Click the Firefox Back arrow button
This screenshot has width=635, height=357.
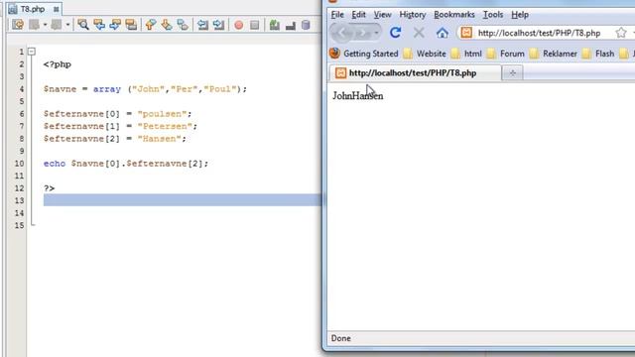[x=343, y=33]
